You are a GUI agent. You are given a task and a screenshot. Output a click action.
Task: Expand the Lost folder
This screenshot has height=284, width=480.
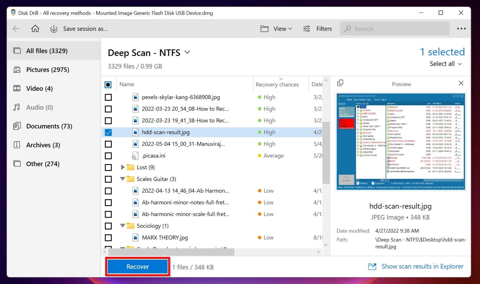123,167
